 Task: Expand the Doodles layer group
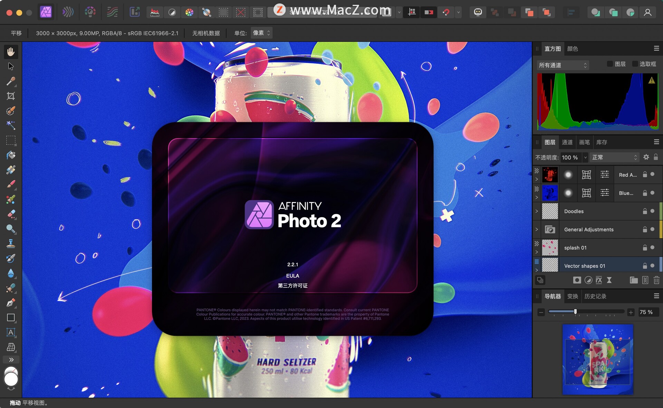pos(537,211)
